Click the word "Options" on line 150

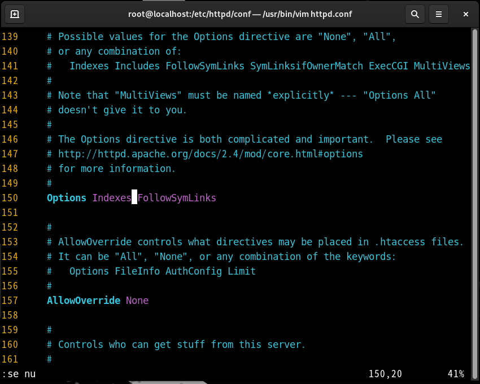tap(67, 198)
